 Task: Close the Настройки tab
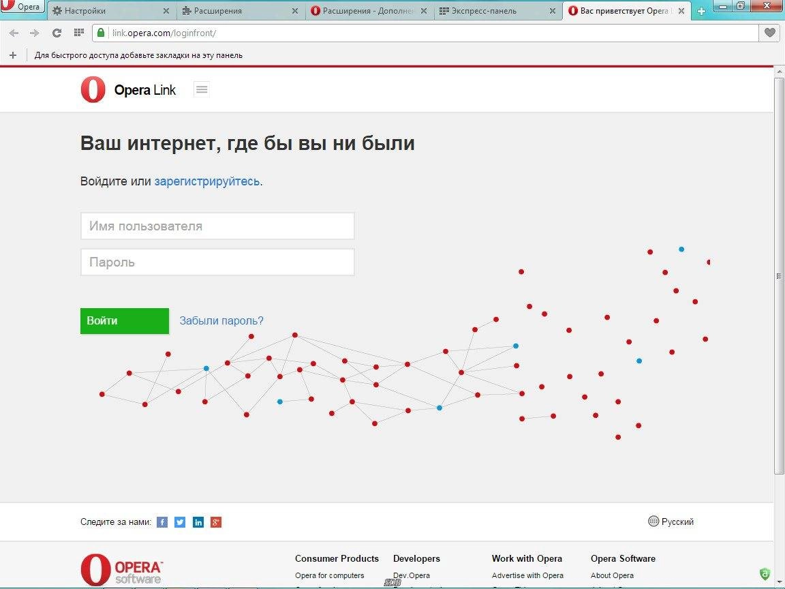tap(166, 11)
